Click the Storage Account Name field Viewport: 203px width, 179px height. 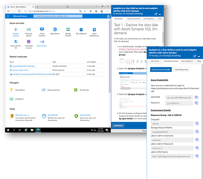click(172, 132)
